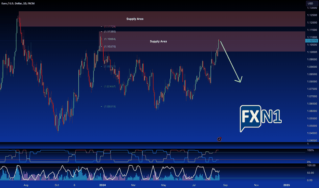Viewport: 319px width, 188px height.
Task: Click the lower Supply Area label
Action: [x=158, y=41]
